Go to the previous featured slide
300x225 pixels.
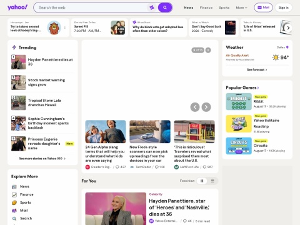click(x=195, y=107)
